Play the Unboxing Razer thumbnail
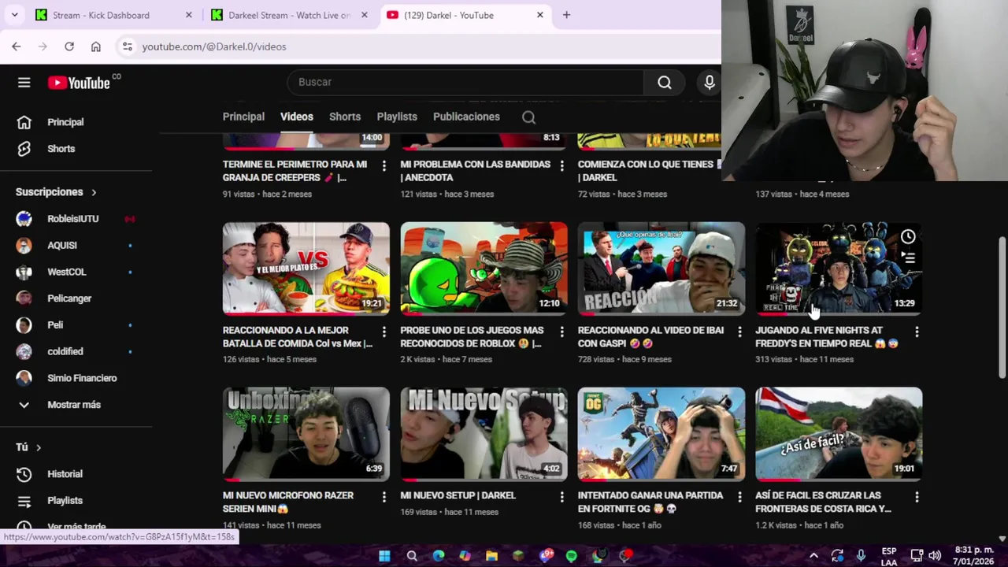The image size is (1008, 567). (306, 433)
